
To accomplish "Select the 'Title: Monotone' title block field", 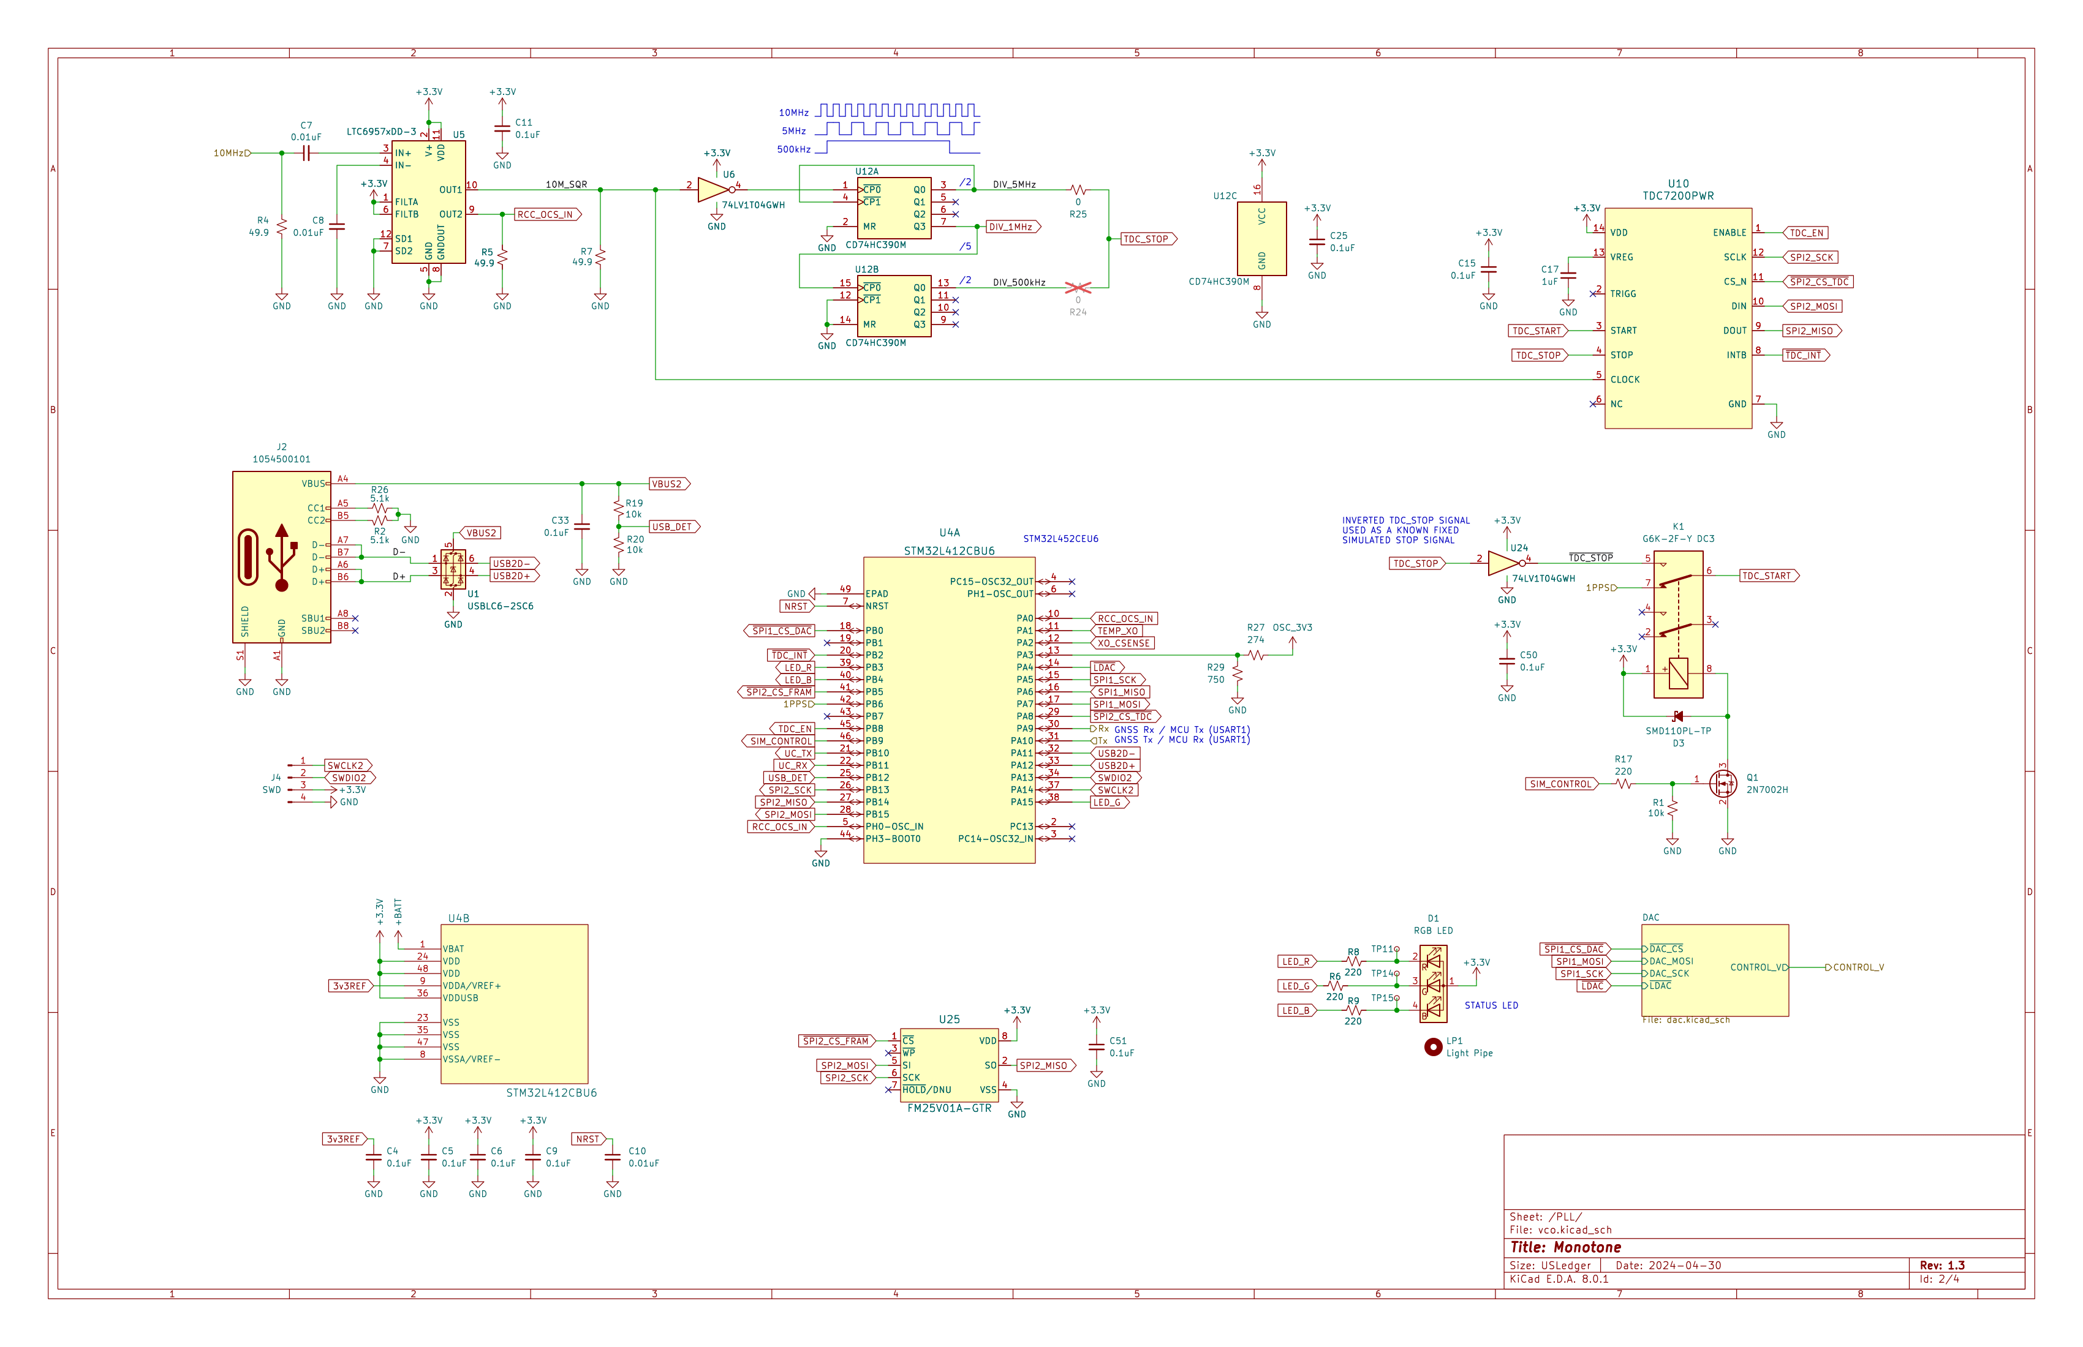I will 1566,1247.
